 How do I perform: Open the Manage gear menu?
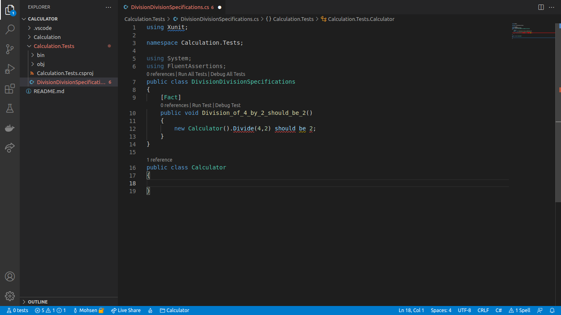10,296
